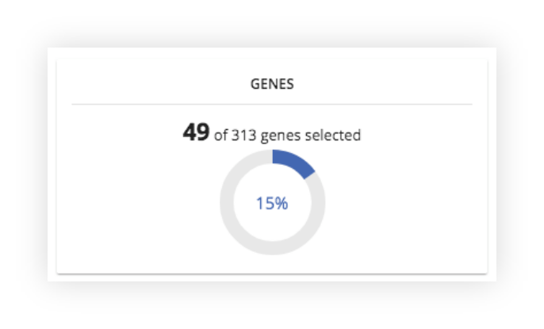The image size is (544, 329).
Task: Click the GENES card heading
Action: [x=272, y=84]
